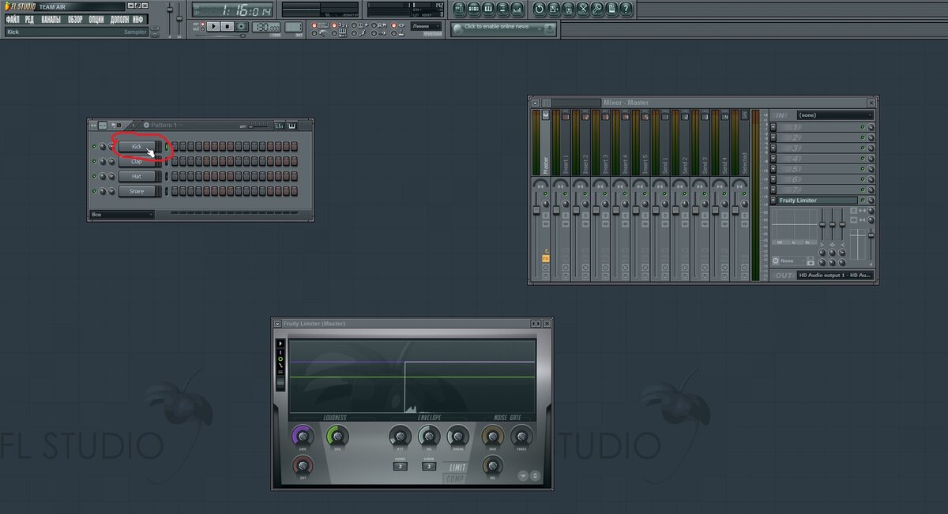Mute the Hat channel green LED
Viewport: 948px width, 514px height.
[x=94, y=177]
